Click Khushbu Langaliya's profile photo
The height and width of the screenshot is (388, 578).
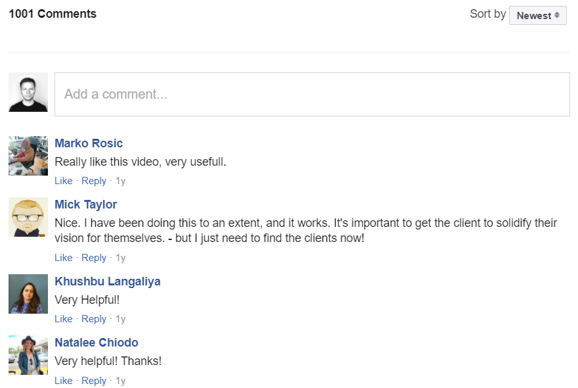click(x=28, y=294)
